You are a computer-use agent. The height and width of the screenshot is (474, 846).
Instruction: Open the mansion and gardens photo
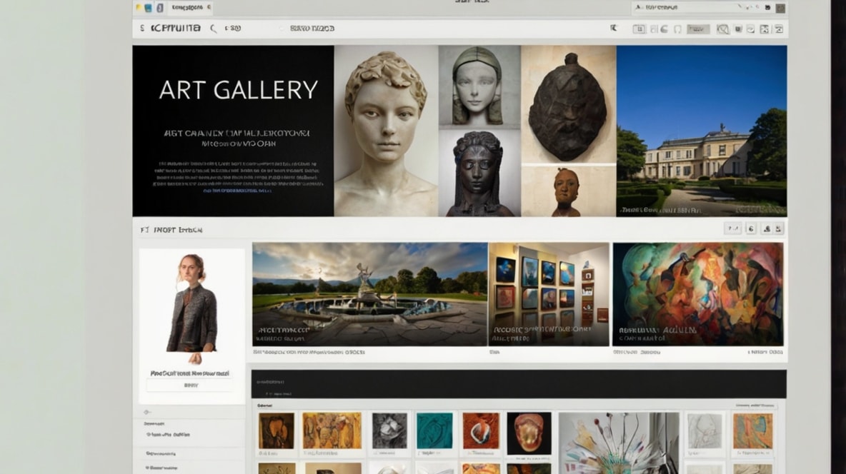coord(702,131)
